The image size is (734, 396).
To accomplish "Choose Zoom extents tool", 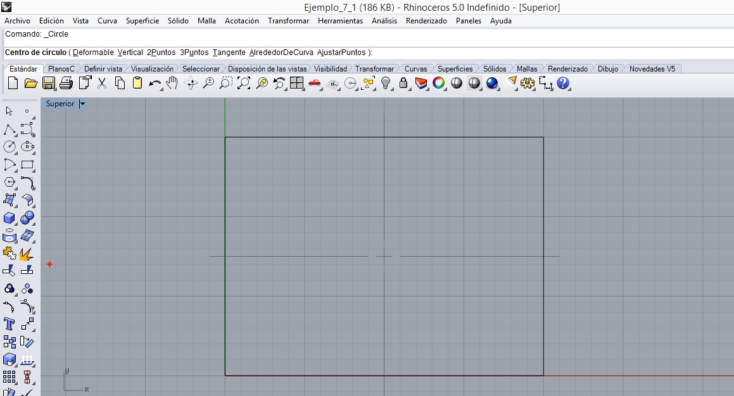I will [x=243, y=84].
